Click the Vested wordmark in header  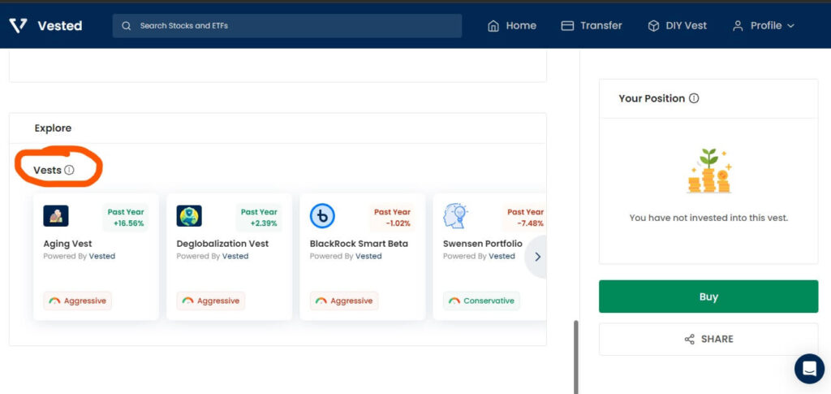coord(60,25)
